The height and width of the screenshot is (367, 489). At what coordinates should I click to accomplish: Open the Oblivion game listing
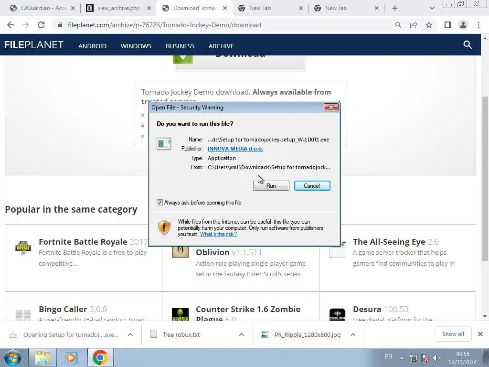[213, 252]
